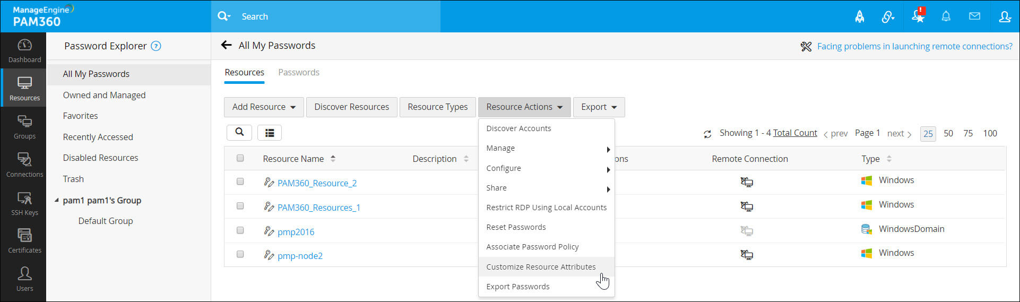Viewport: 1020px width, 302px height.
Task: Click the notification bell icon
Action: click(x=946, y=16)
